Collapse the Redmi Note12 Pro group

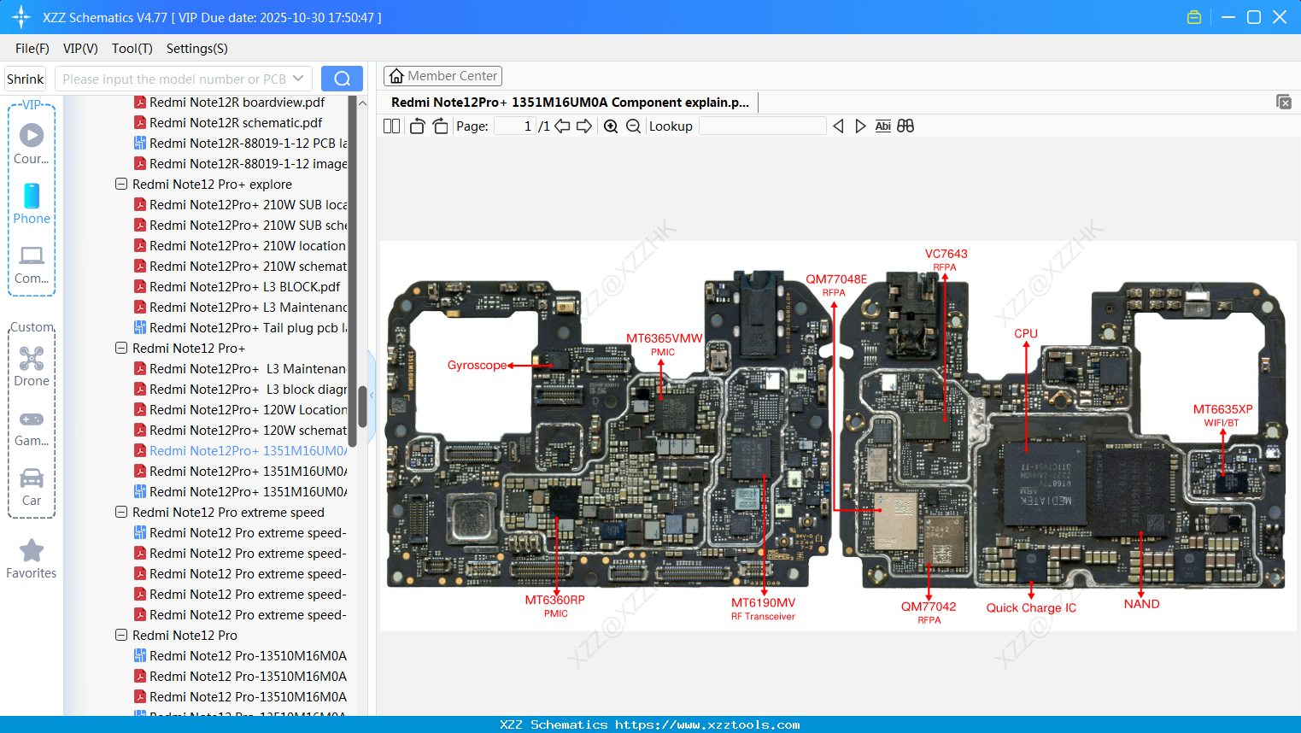(x=121, y=635)
